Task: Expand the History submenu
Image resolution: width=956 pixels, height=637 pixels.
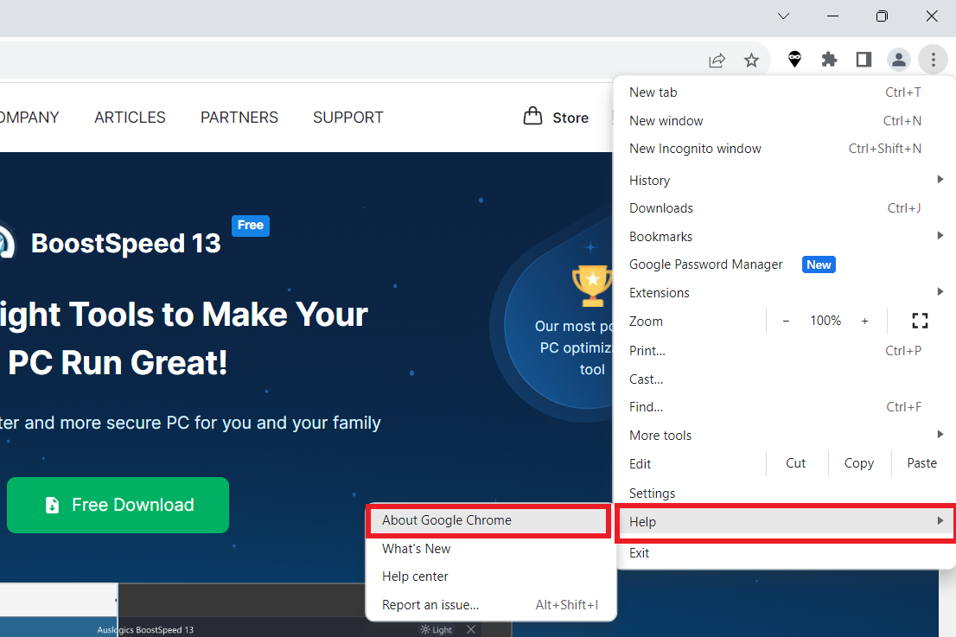Action: pos(784,180)
